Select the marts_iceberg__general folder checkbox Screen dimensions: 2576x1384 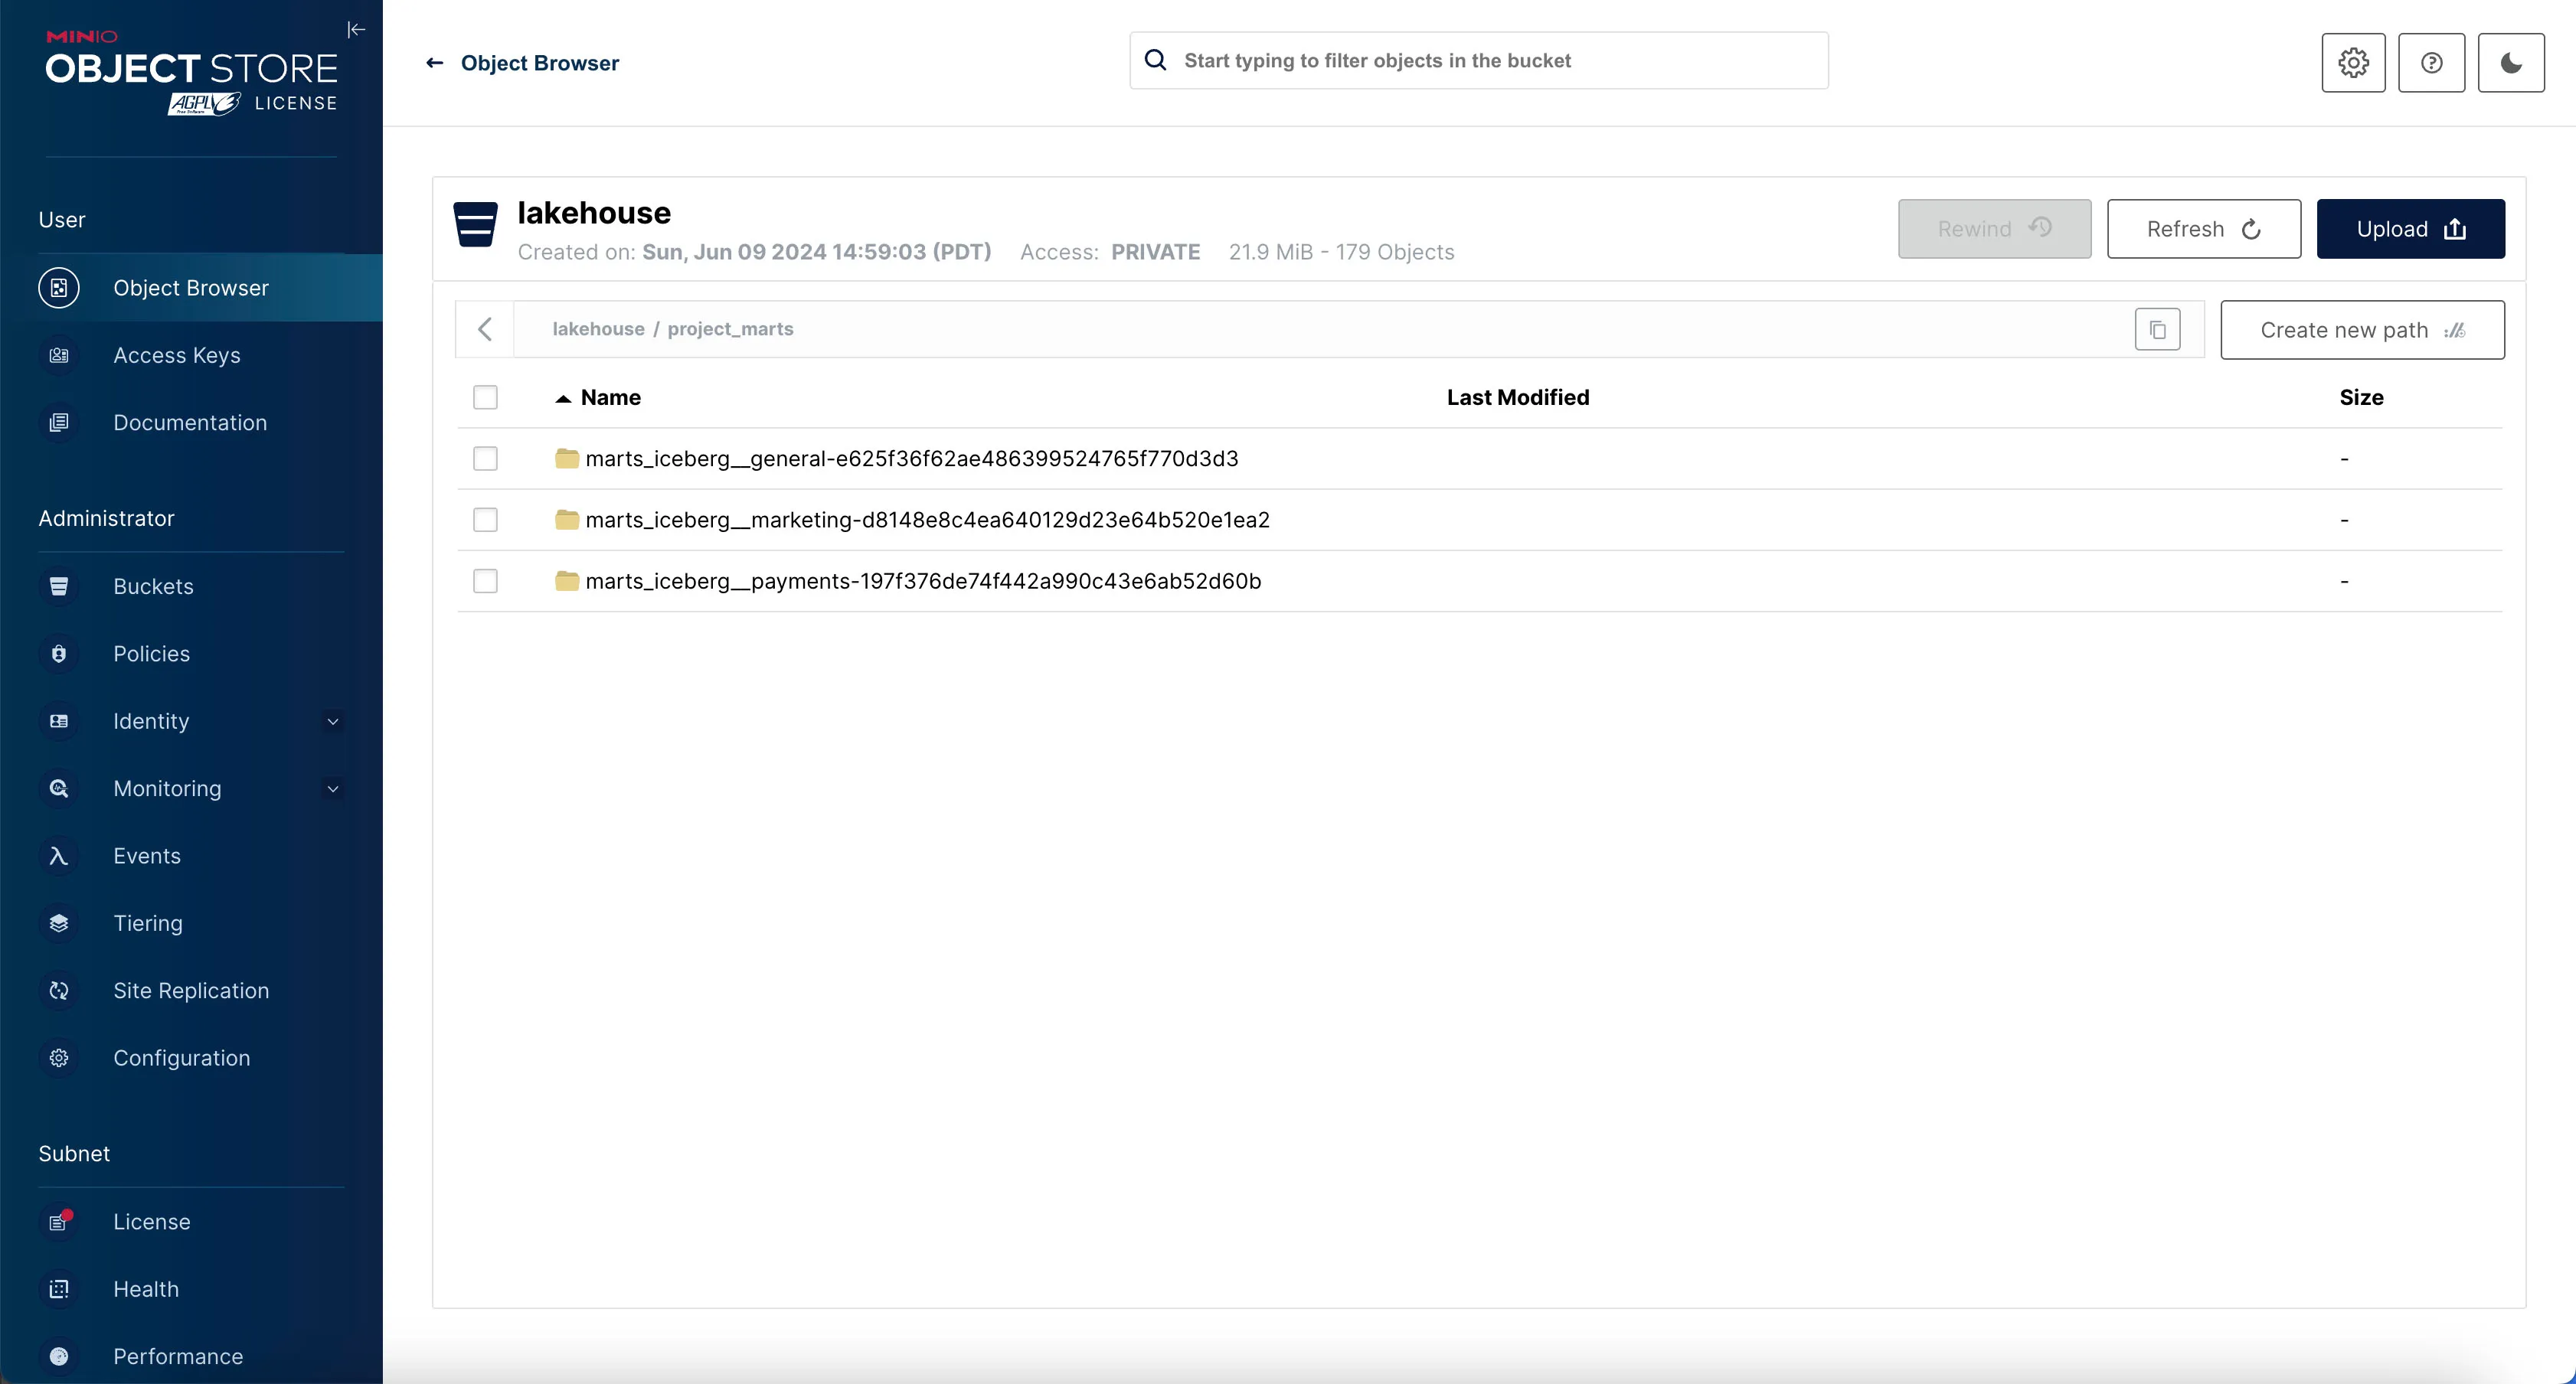point(486,459)
